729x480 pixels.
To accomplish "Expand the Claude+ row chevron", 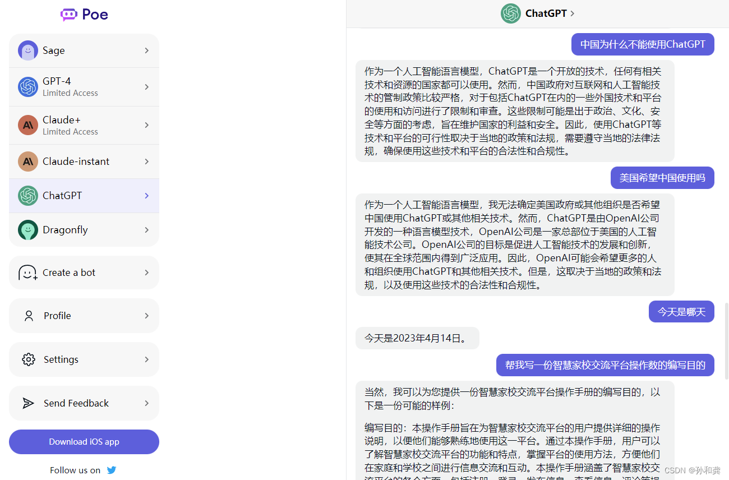I will tap(147, 125).
